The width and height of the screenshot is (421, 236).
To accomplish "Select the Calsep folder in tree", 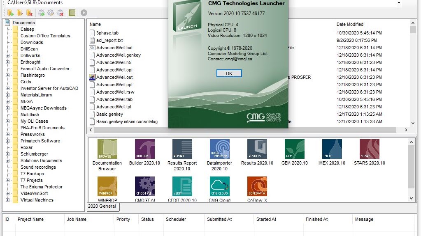I will pos(28,29).
